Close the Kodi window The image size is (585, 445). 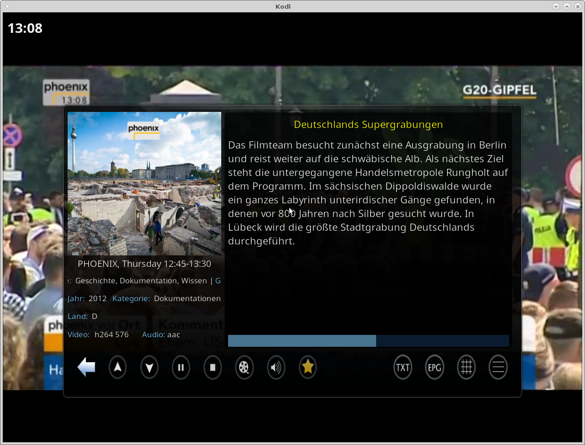[x=578, y=6]
